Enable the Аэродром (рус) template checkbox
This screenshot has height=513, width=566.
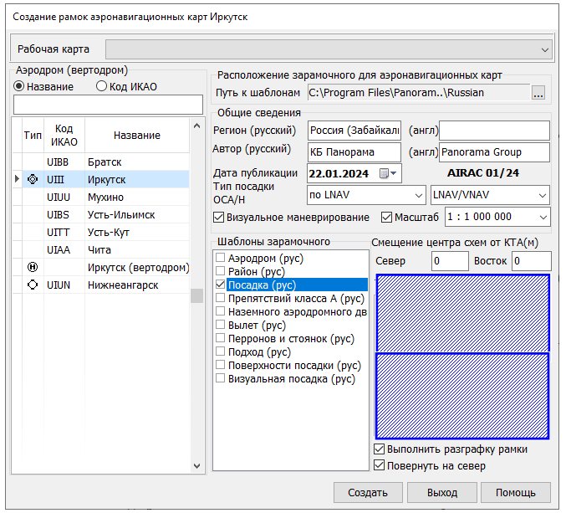pyautogui.click(x=221, y=258)
